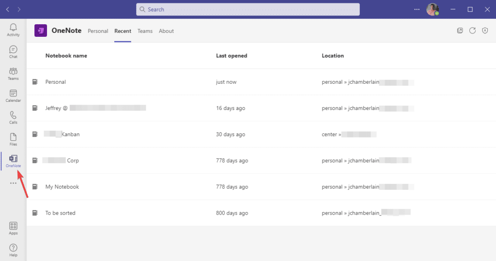Open the profile picture menu
The image size is (496, 261).
433,10
